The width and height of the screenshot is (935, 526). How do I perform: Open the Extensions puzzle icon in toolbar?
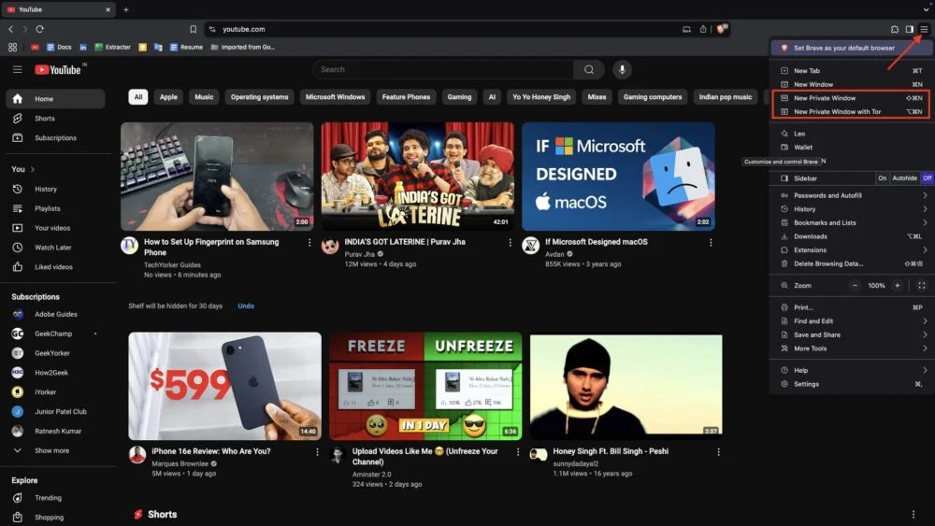(895, 29)
